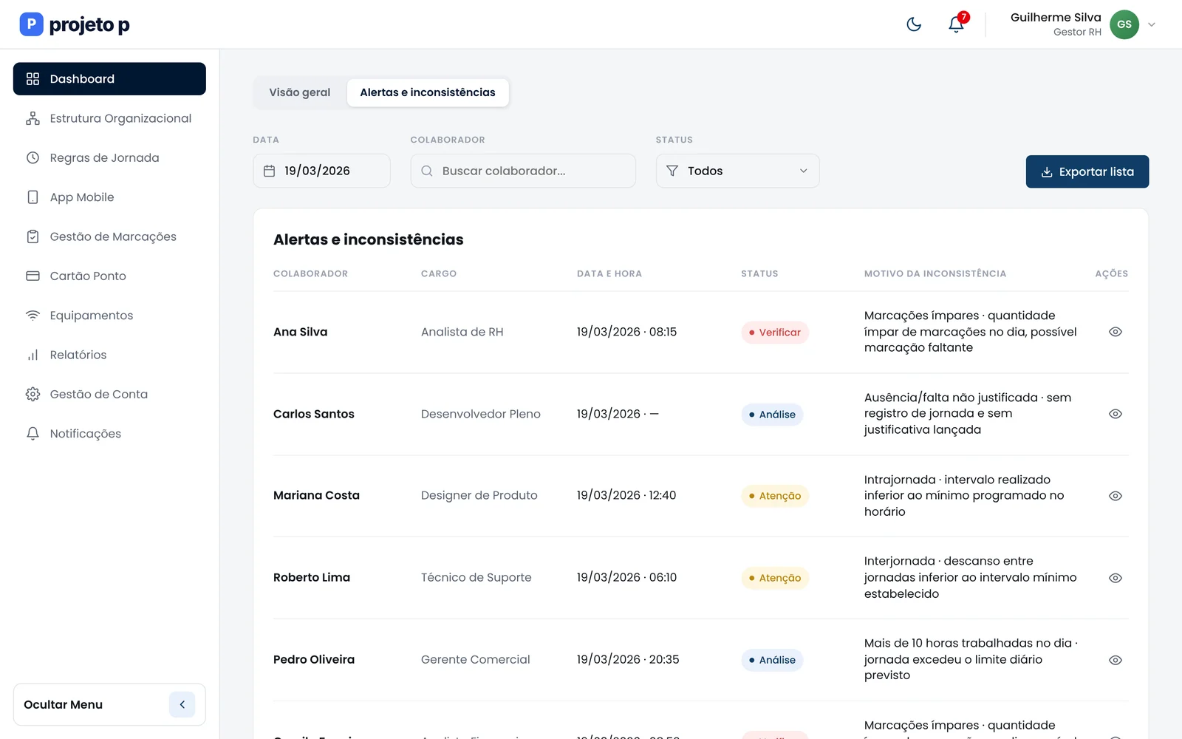Click Atenção badge in Mariana Costa row
The width and height of the screenshot is (1182, 739).
775,496
